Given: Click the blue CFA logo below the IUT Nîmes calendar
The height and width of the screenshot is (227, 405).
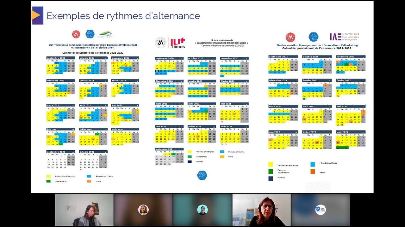Looking at the screenshot, I should [202, 175].
